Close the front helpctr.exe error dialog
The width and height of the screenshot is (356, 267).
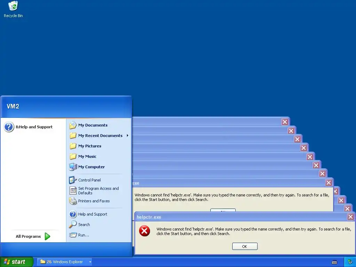[350, 217]
